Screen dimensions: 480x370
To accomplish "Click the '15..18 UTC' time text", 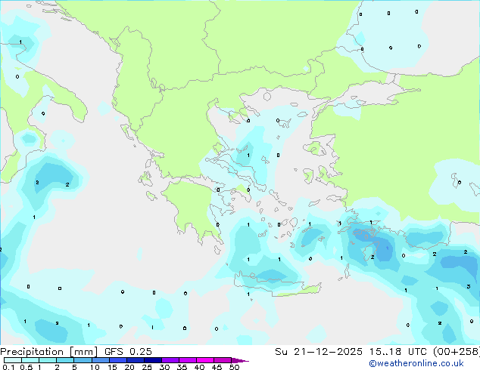I will tap(398, 351).
